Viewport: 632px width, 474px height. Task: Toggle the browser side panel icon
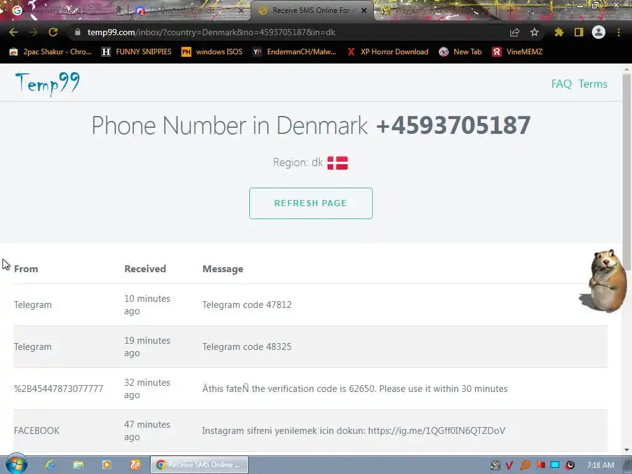pos(579,32)
